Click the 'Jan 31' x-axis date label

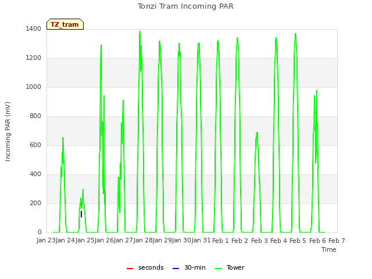(201, 240)
